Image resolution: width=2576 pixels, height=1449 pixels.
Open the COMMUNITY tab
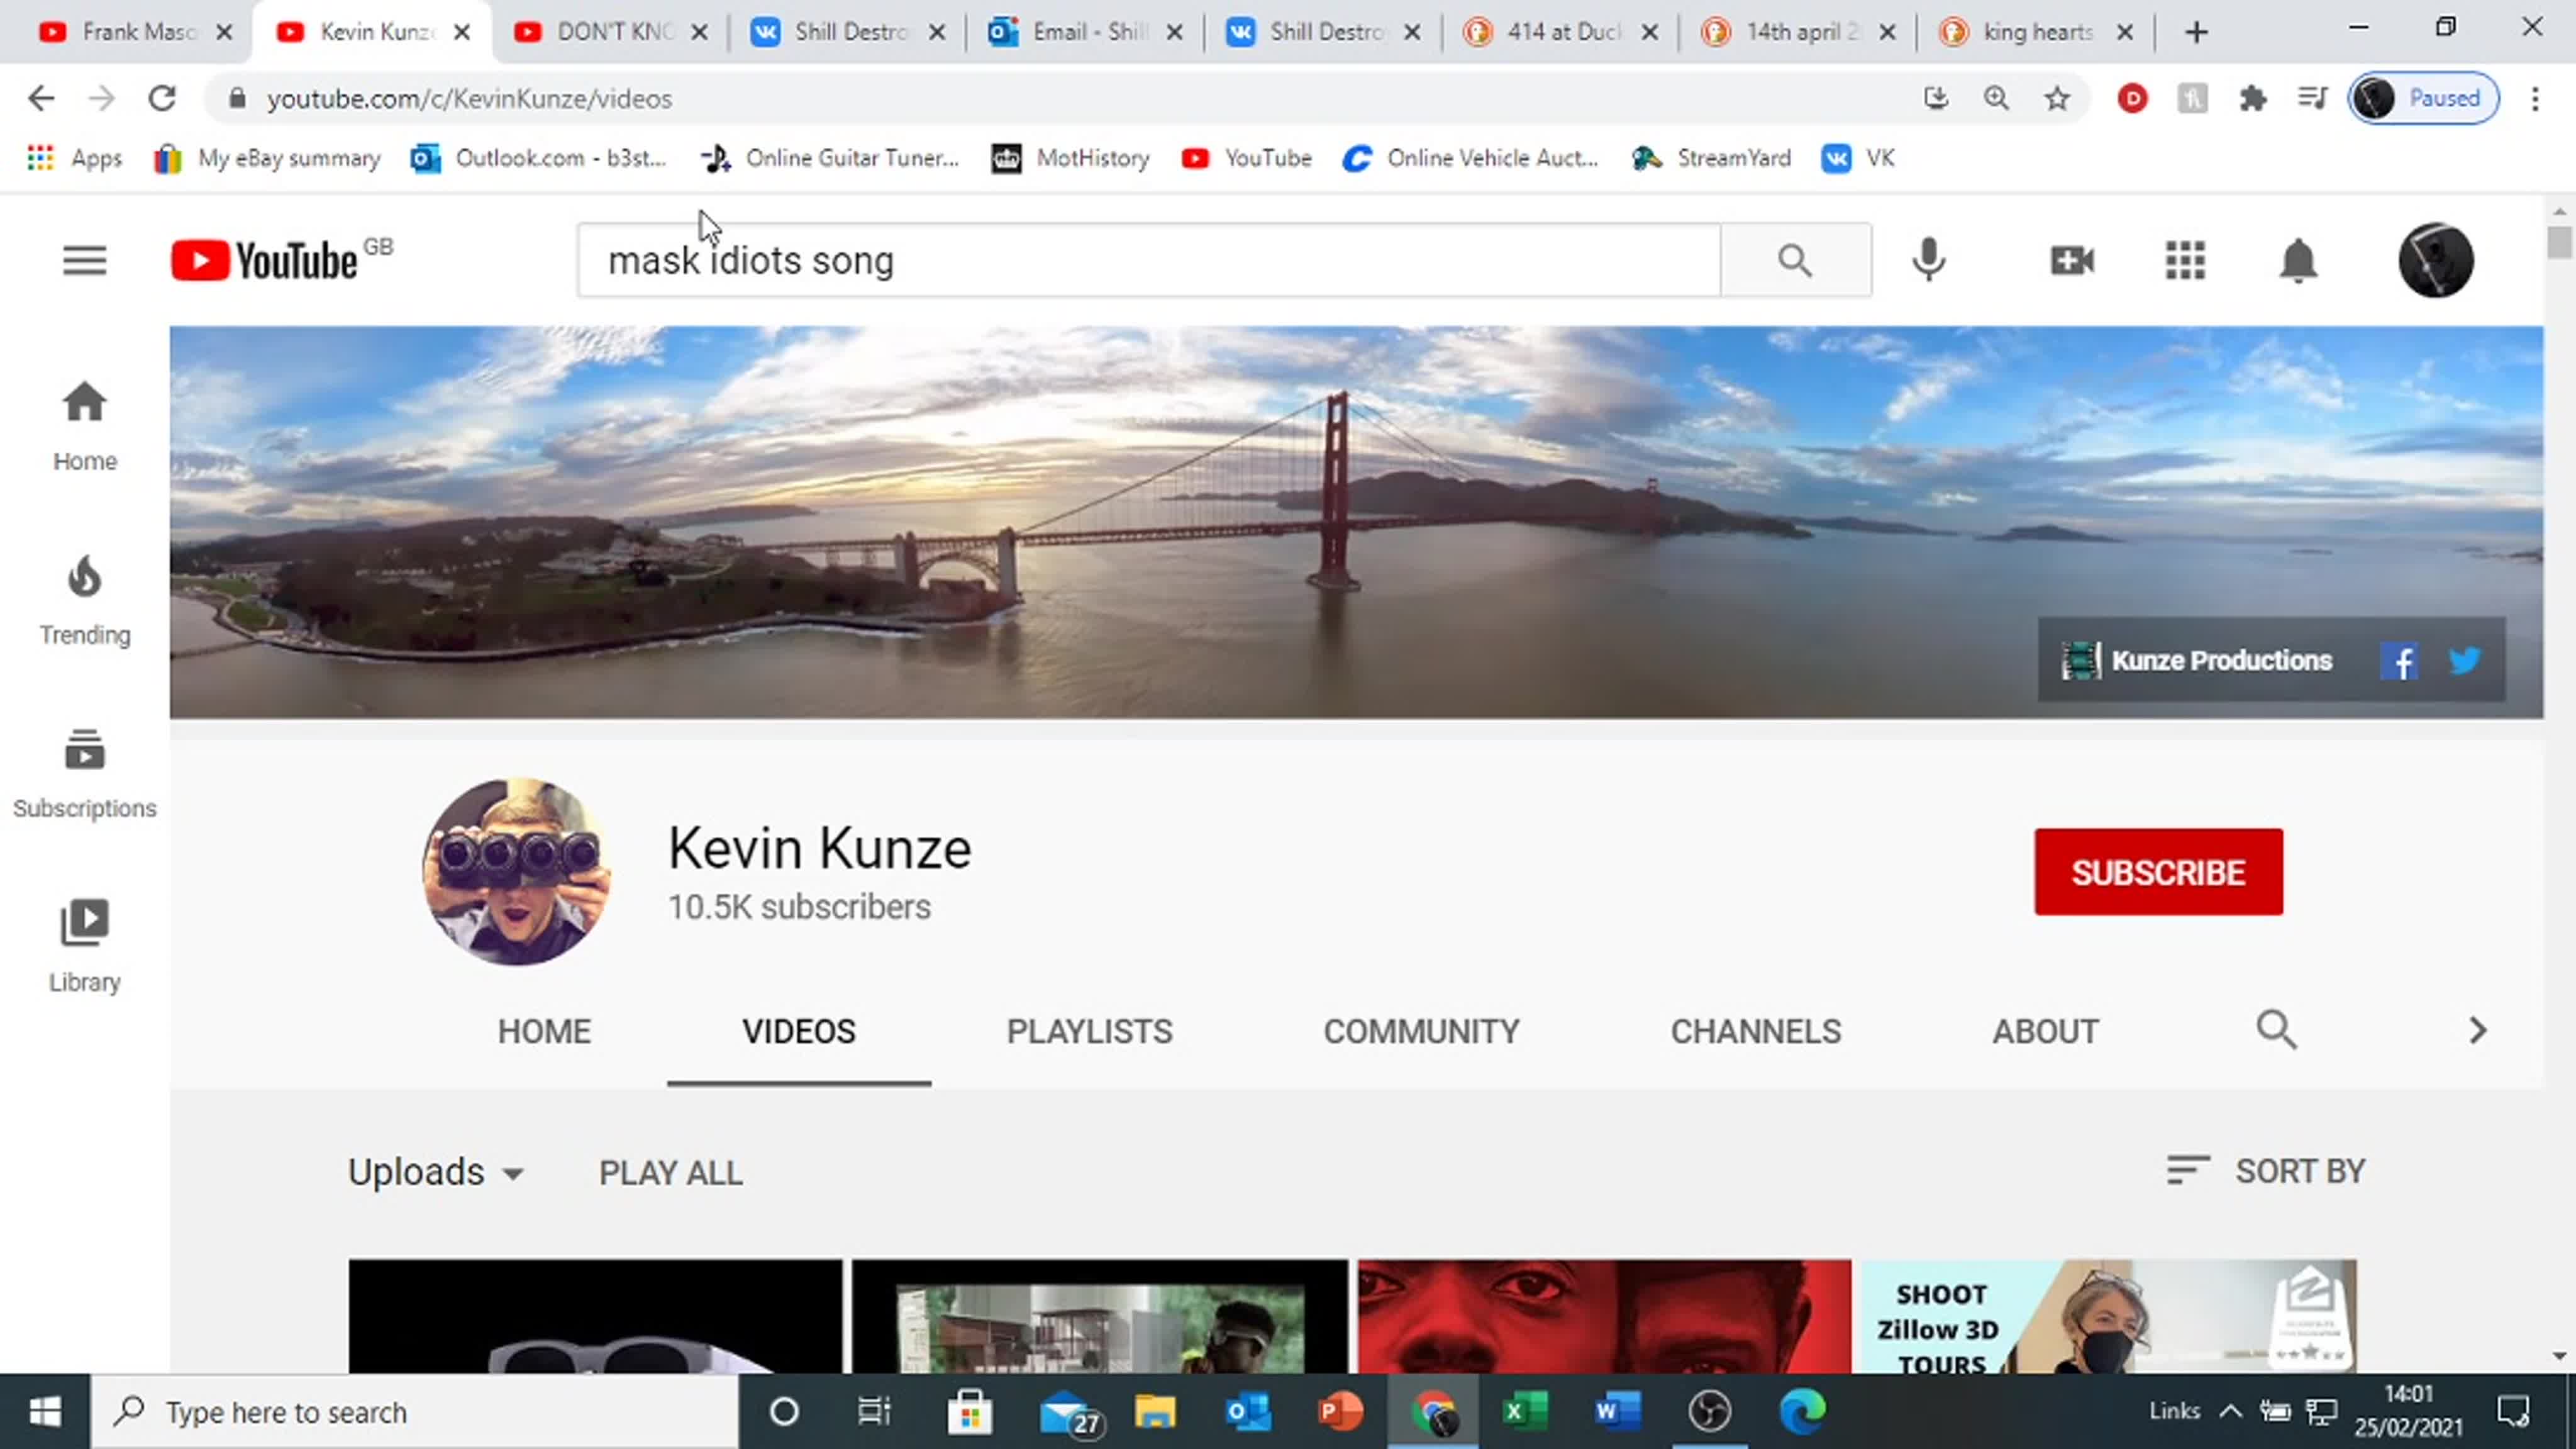1421,1031
